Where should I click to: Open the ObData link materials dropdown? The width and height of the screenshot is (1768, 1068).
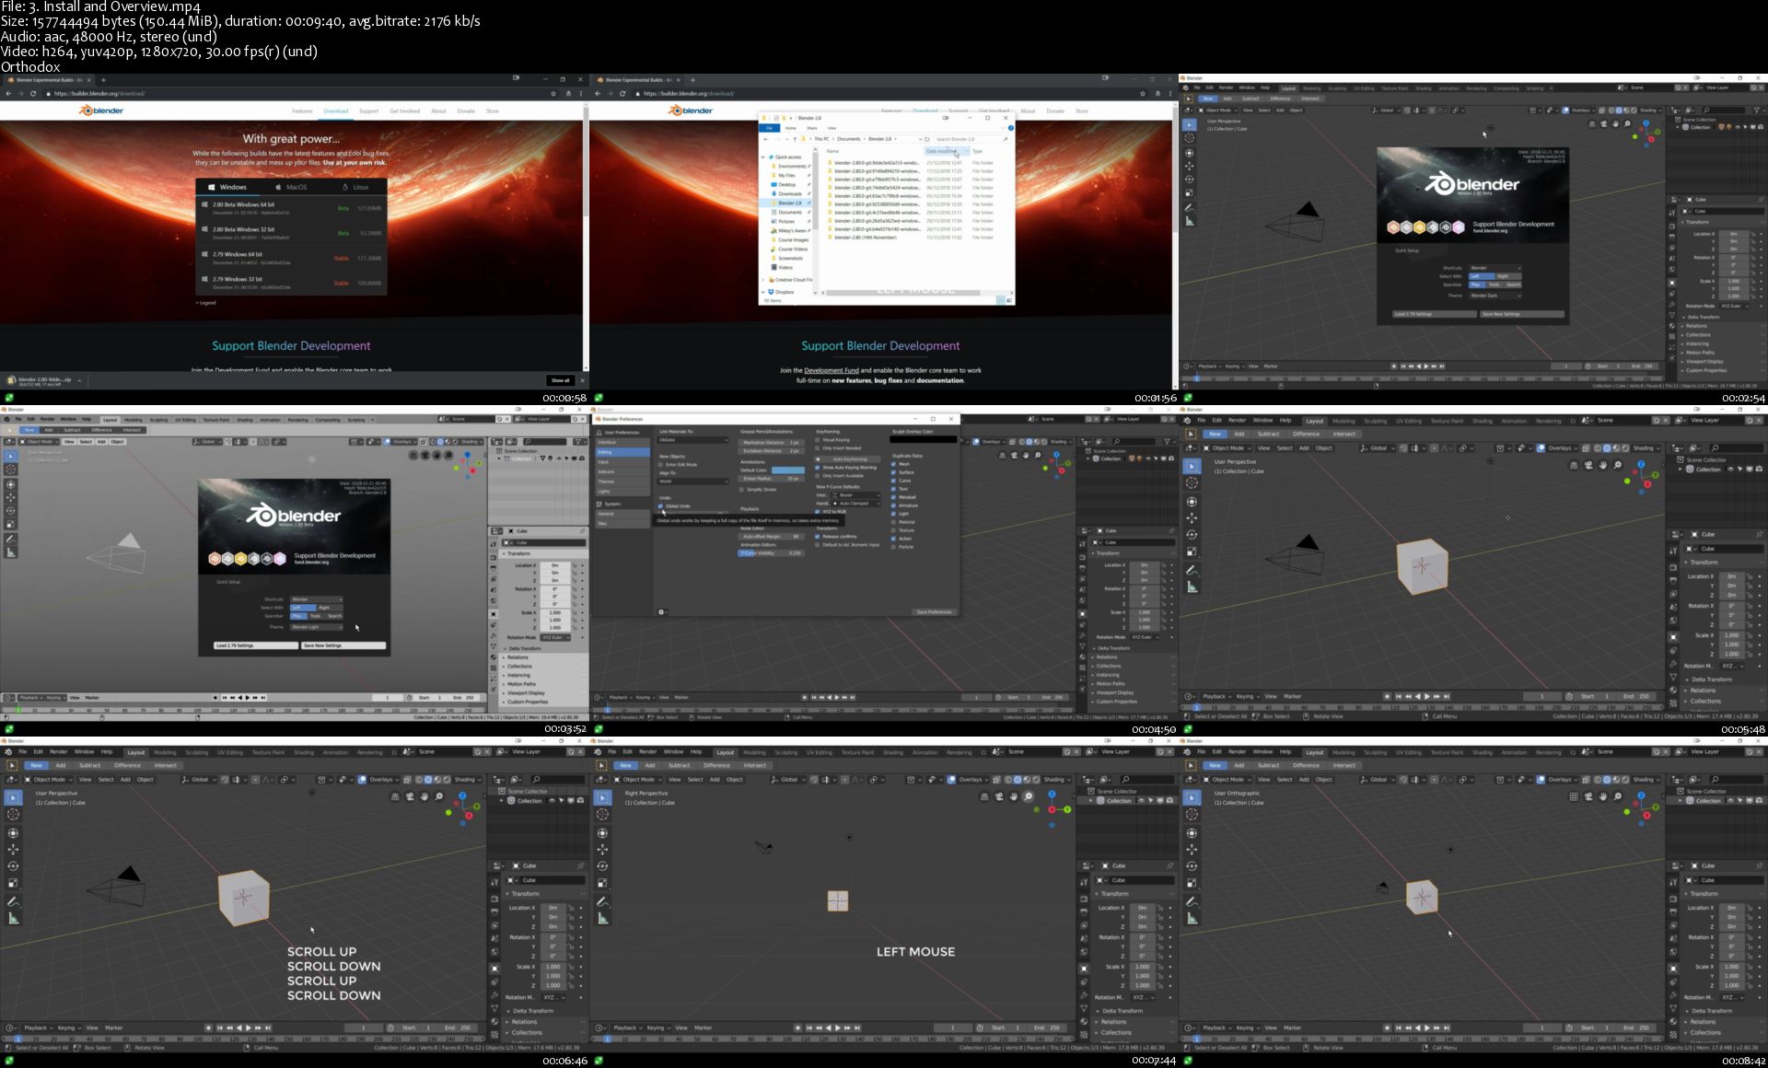[692, 440]
